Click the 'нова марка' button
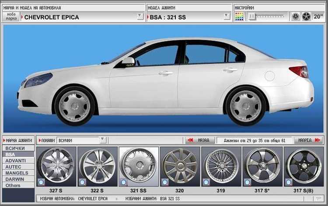This screenshot has width=328, height=206. pos(11,17)
